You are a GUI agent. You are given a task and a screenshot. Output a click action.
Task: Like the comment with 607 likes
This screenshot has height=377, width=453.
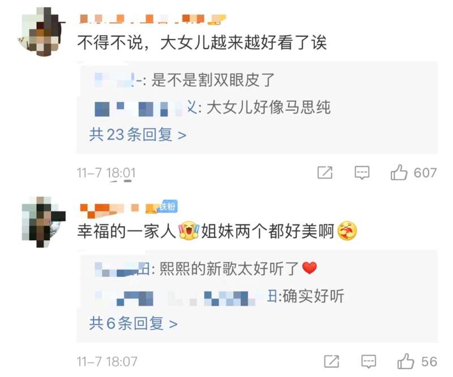click(399, 172)
